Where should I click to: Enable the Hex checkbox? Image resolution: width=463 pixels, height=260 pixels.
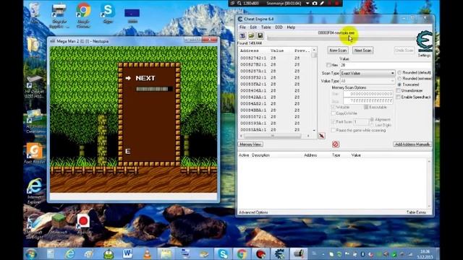click(x=328, y=65)
